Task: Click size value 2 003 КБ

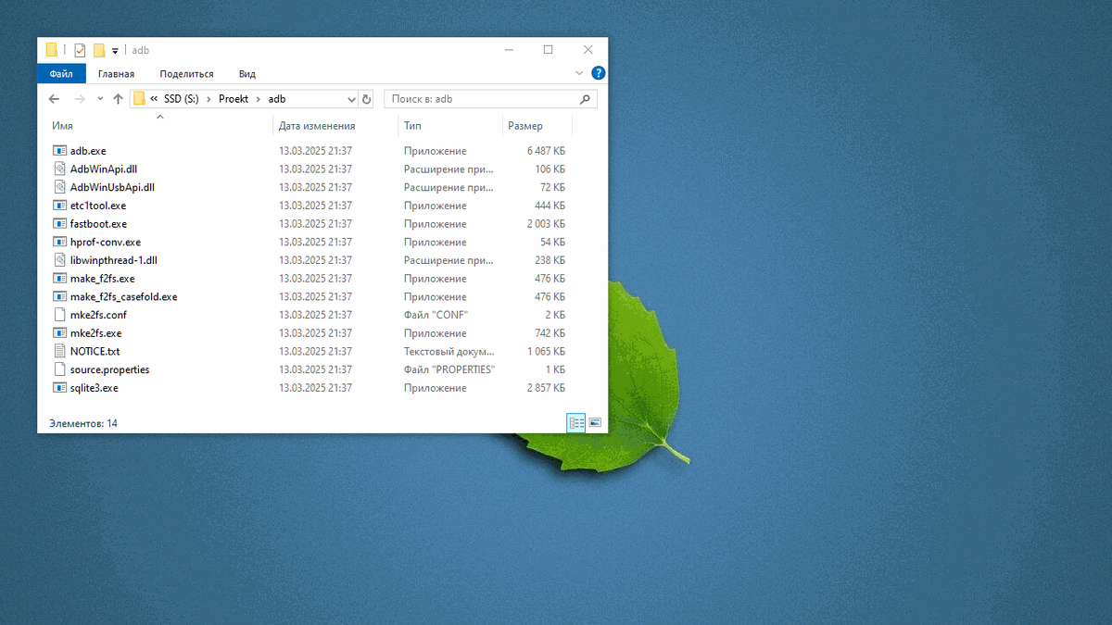Action: [x=546, y=224]
